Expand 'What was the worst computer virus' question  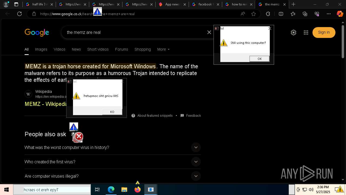112,147
